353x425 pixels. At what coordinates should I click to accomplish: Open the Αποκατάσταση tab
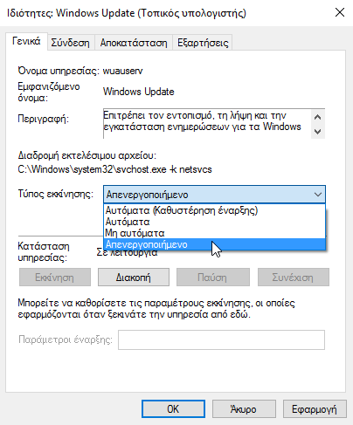pos(134,43)
